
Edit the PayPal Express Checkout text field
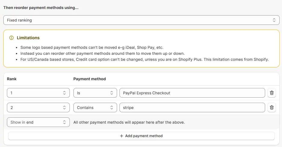coord(192,93)
